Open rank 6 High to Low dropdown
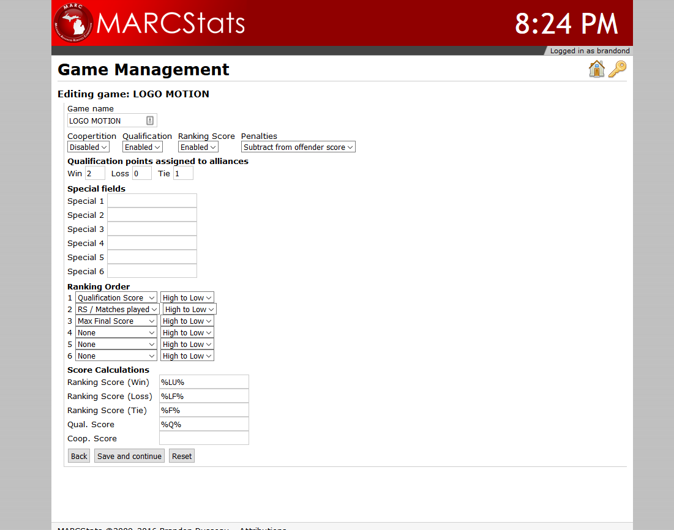 point(187,356)
